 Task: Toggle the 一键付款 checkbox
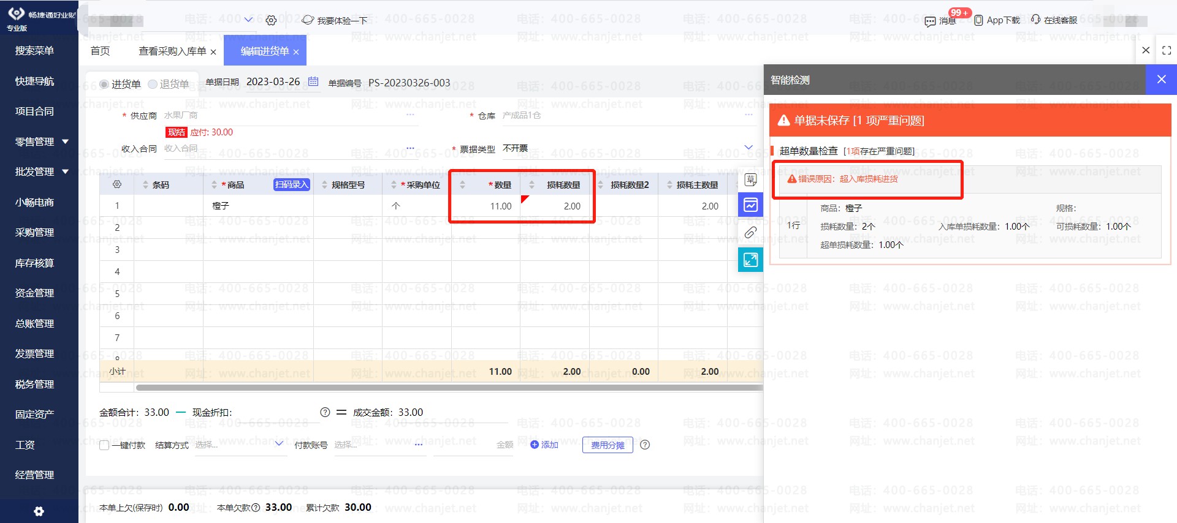click(104, 445)
